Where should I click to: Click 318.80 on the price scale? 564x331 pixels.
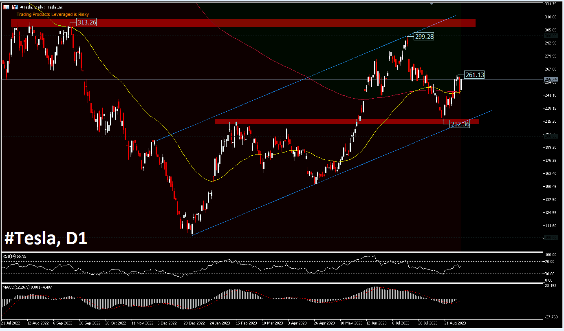[x=551, y=17]
